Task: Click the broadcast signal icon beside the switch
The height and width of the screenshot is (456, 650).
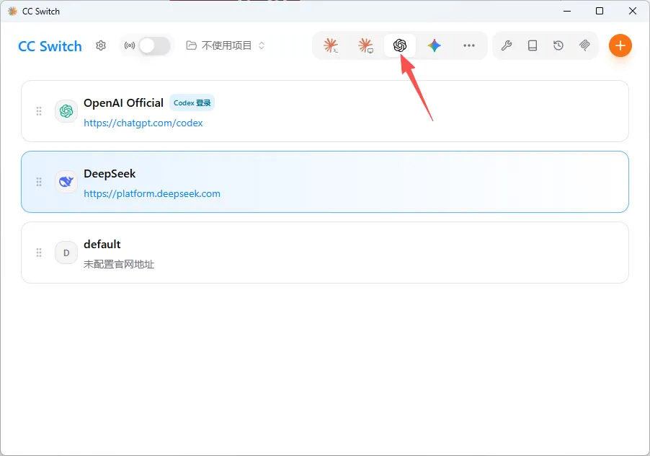Action: point(130,45)
